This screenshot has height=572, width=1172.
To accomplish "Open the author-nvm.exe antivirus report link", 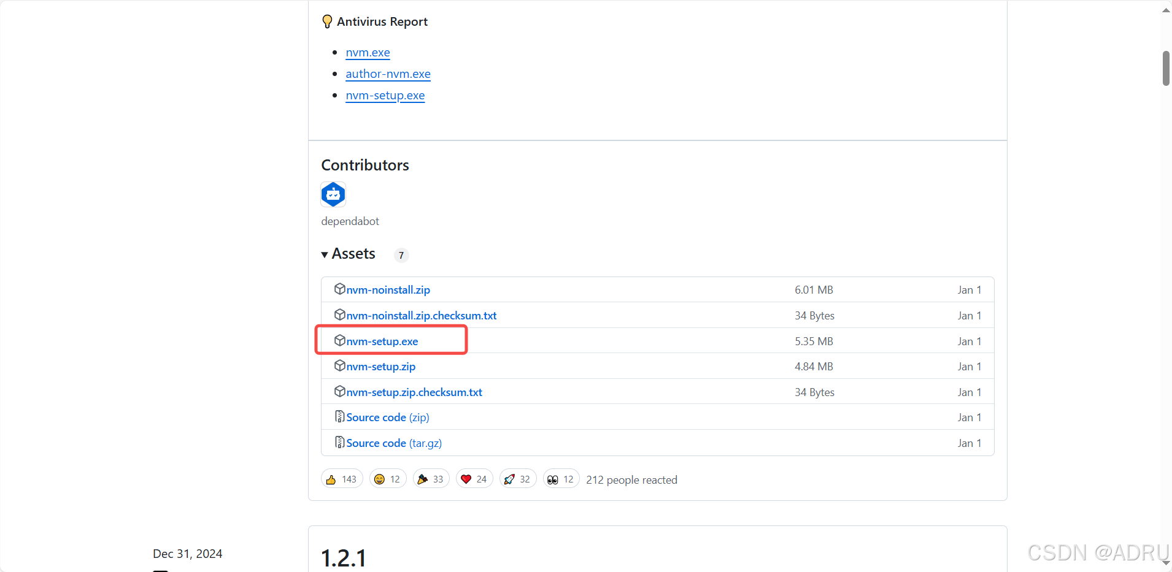I will click(x=388, y=74).
